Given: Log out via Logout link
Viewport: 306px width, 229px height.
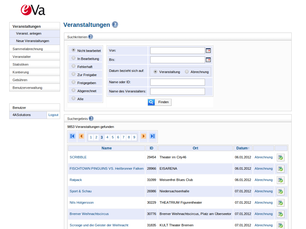Looking at the screenshot, I should click(x=53, y=115).
